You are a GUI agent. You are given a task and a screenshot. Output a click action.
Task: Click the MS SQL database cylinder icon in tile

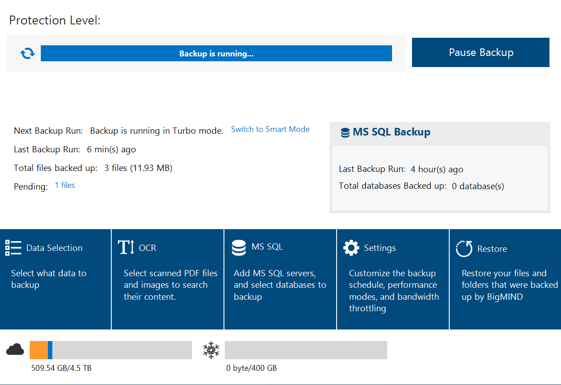tap(239, 247)
